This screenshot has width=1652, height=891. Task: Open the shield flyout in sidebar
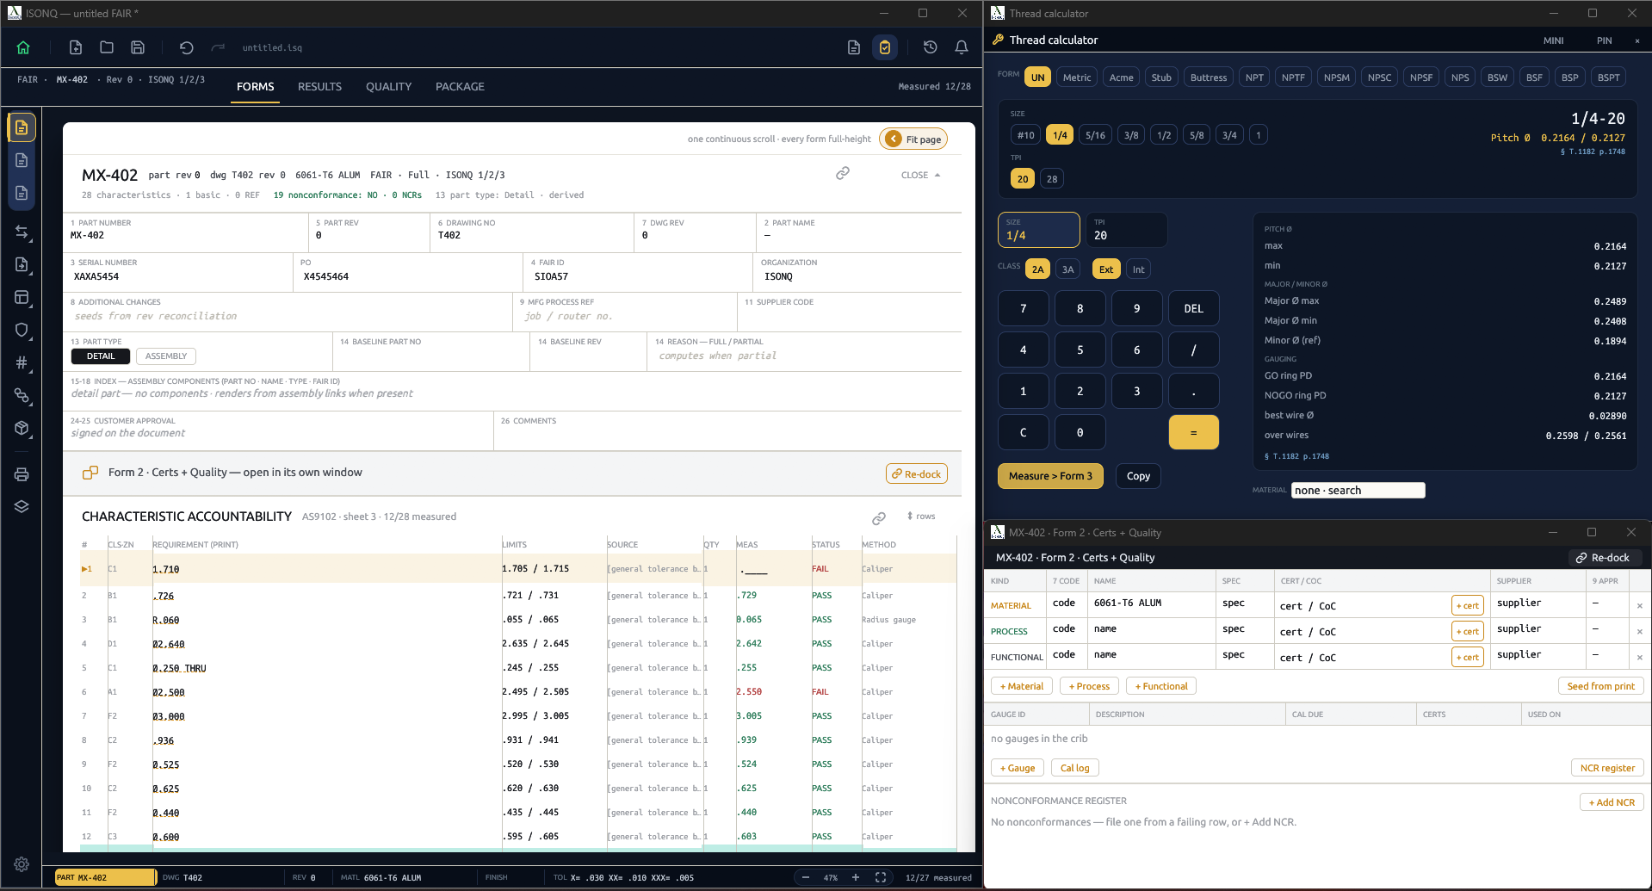(x=22, y=330)
